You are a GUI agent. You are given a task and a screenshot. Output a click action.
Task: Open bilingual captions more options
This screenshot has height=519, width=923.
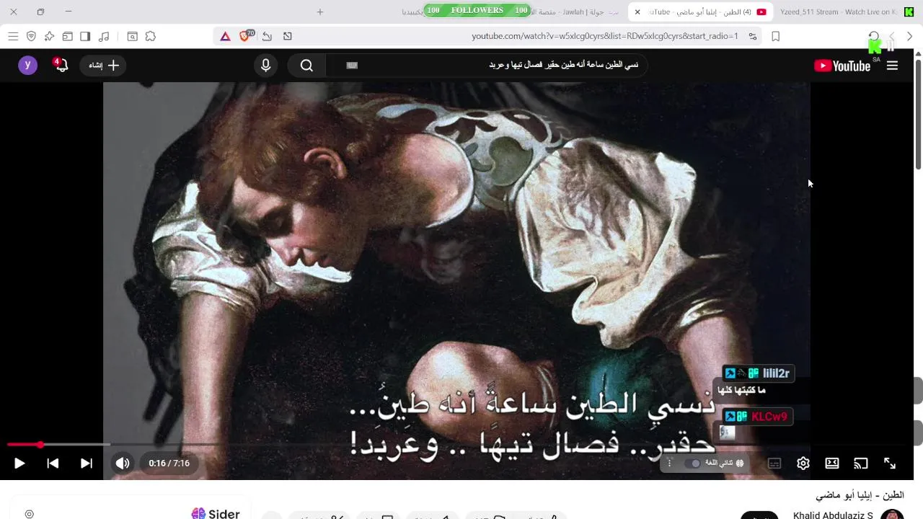click(x=669, y=463)
